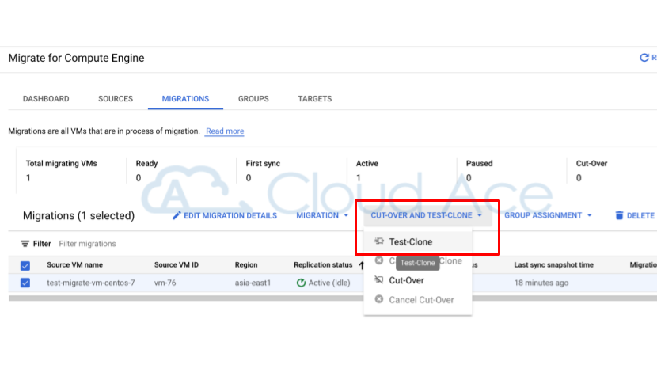Click the trash icon next to Delete

pyautogui.click(x=619, y=215)
